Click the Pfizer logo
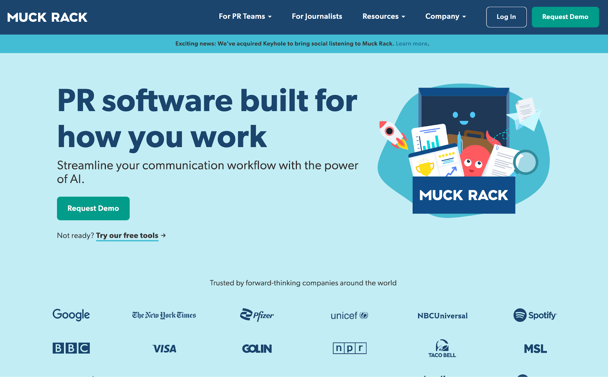This screenshot has width=608, height=377. [x=257, y=315]
